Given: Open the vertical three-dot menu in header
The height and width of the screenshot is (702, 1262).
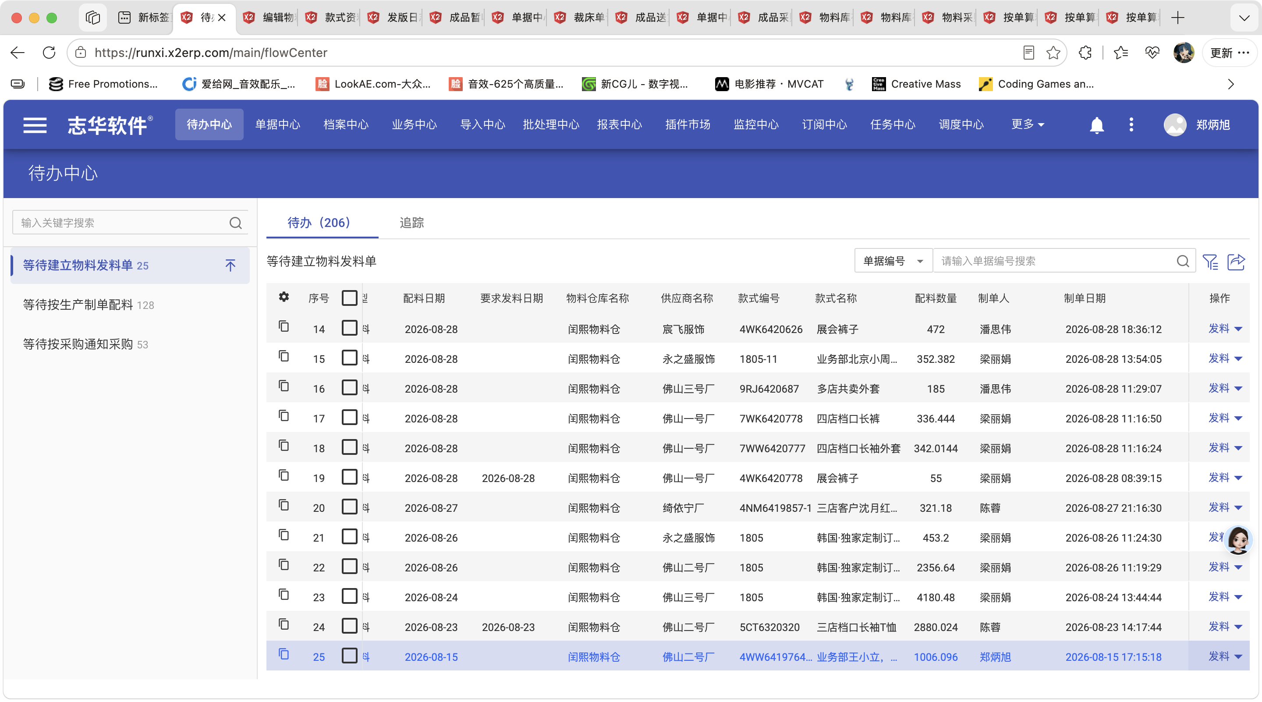Looking at the screenshot, I should click(x=1131, y=125).
